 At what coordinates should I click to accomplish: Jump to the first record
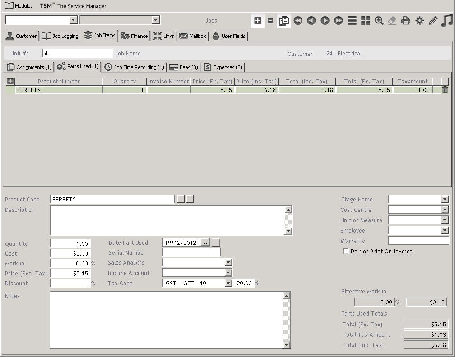pos(297,21)
